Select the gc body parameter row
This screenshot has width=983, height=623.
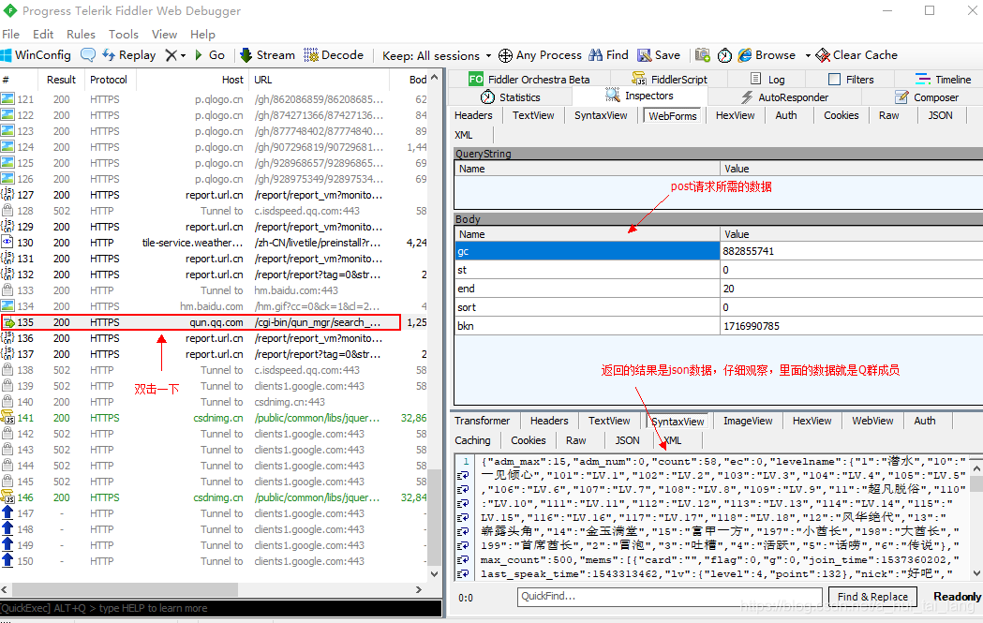pos(719,251)
